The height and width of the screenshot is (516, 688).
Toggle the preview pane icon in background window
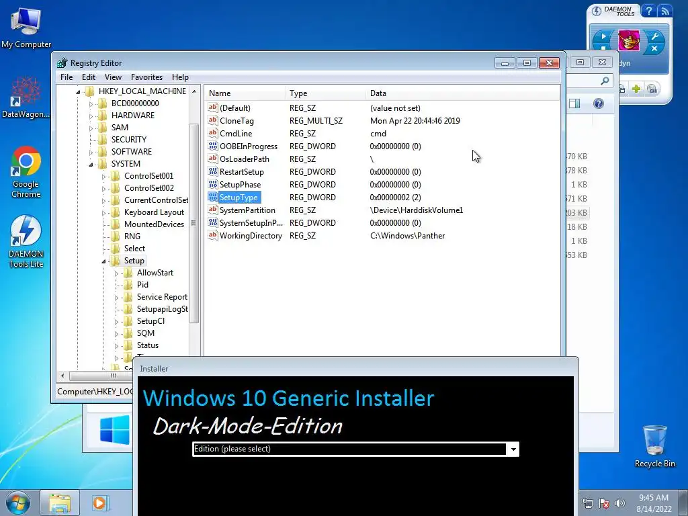[574, 103]
